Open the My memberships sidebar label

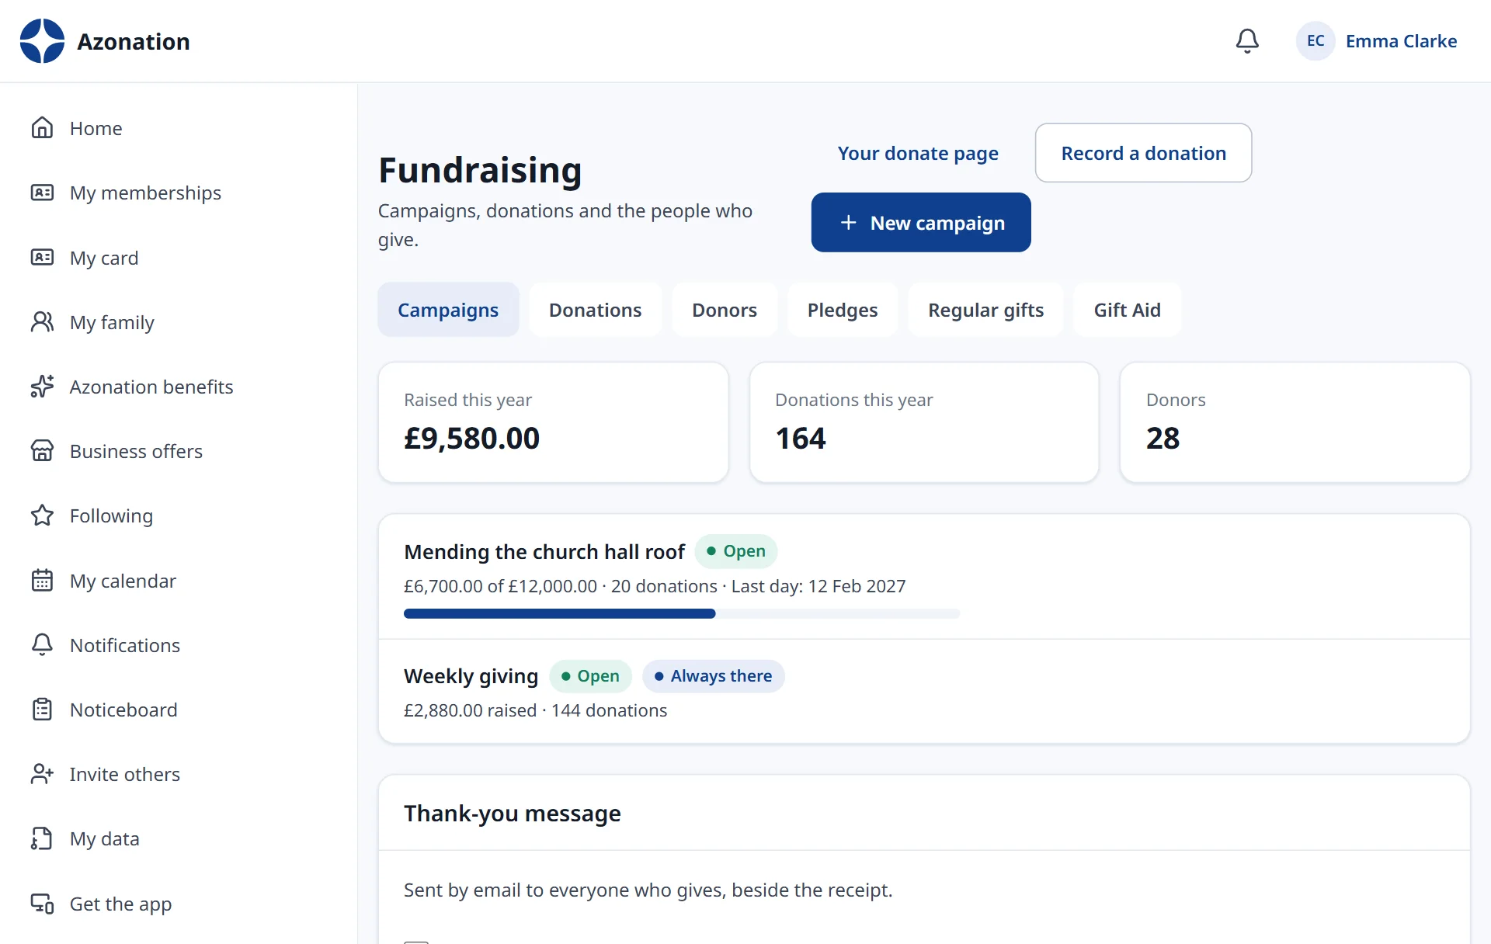145,193
